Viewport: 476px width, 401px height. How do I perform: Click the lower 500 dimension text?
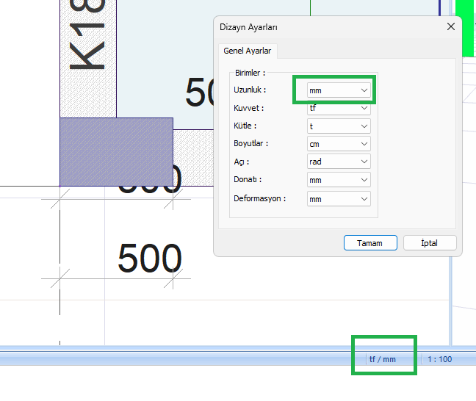pos(150,259)
